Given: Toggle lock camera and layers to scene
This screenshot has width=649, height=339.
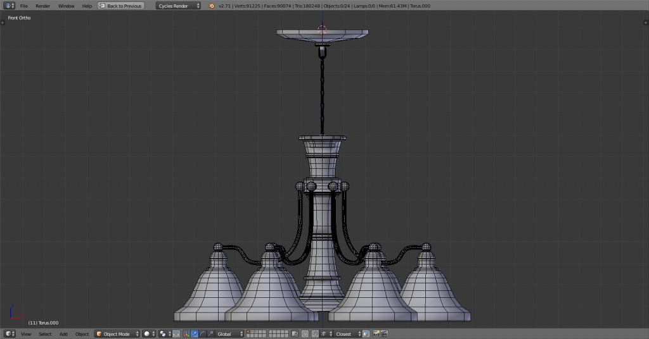Looking at the screenshot, I should pyautogui.click(x=295, y=334).
